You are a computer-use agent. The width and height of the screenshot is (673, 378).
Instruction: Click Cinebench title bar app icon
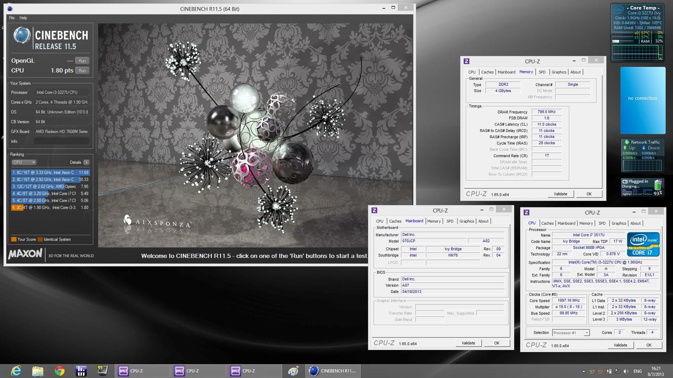(x=10, y=9)
